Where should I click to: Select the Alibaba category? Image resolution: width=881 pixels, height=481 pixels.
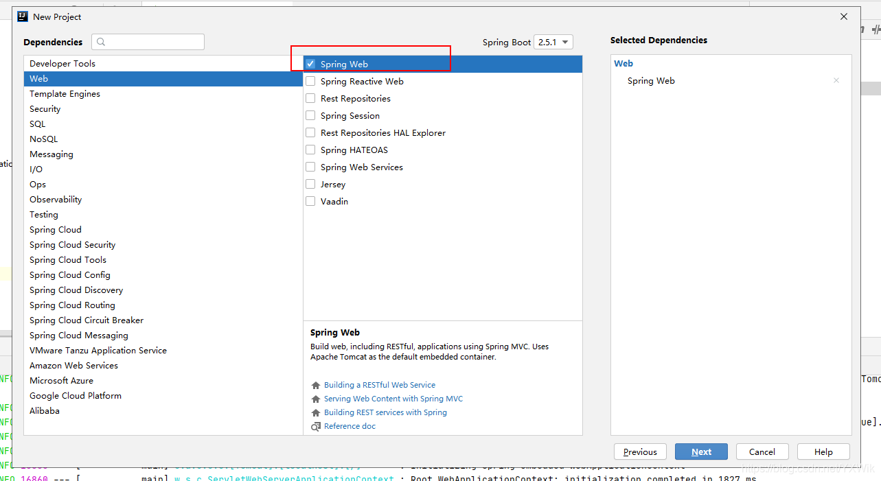[x=163, y=411]
